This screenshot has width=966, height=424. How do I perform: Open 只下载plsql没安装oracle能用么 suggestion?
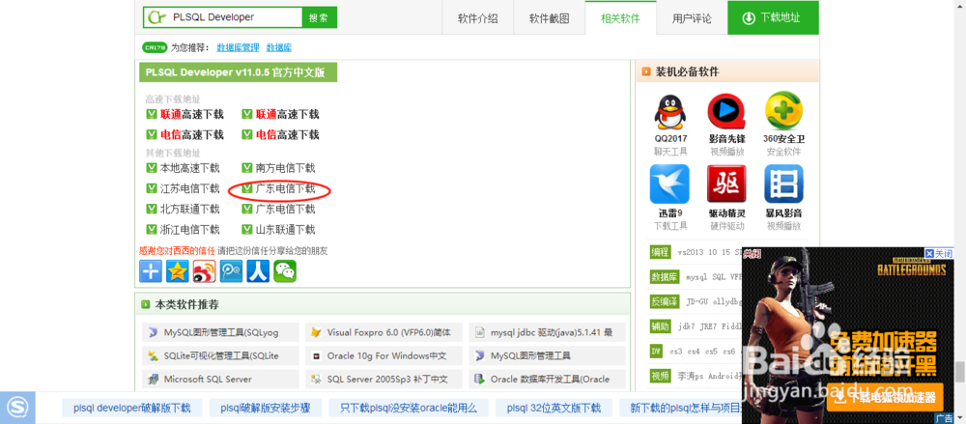[x=409, y=408]
